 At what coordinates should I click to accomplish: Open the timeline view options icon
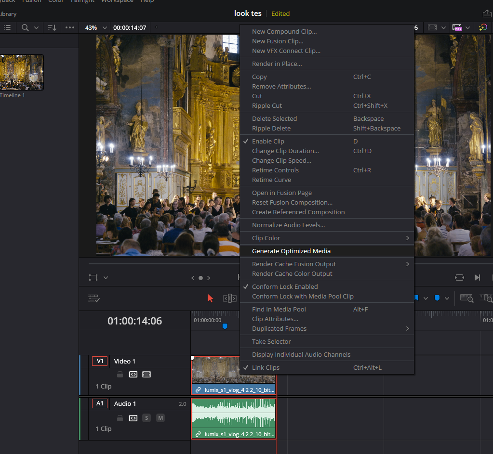tap(93, 298)
